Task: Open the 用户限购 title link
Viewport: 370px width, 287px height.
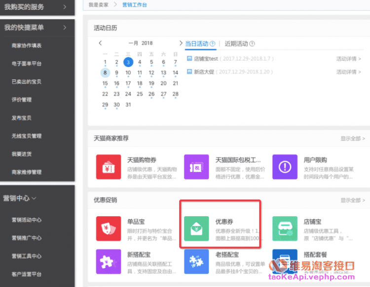Action: point(315,160)
